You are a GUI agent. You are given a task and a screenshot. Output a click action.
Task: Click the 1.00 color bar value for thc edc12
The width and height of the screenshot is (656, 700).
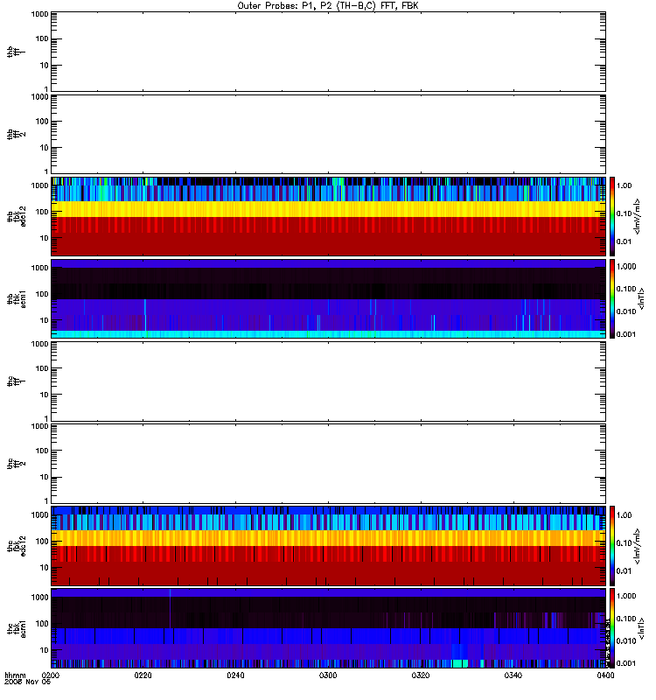[x=625, y=515]
